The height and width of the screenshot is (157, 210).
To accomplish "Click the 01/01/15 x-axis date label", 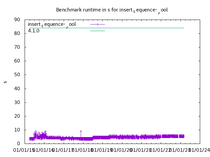I will click(x=23, y=150).
